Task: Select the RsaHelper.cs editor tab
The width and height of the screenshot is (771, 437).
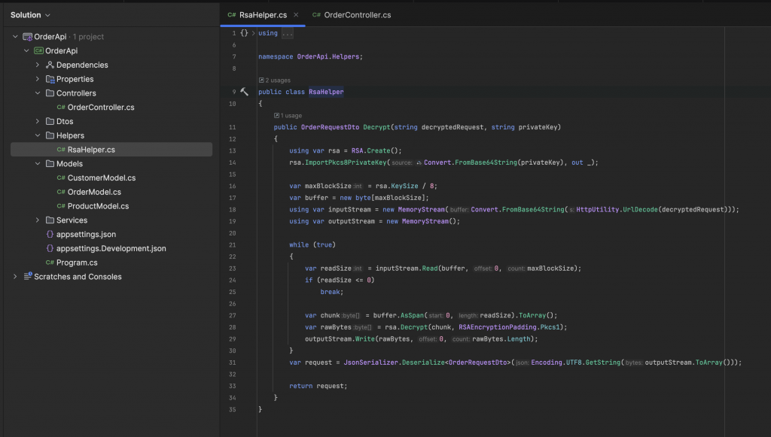Action: (263, 15)
